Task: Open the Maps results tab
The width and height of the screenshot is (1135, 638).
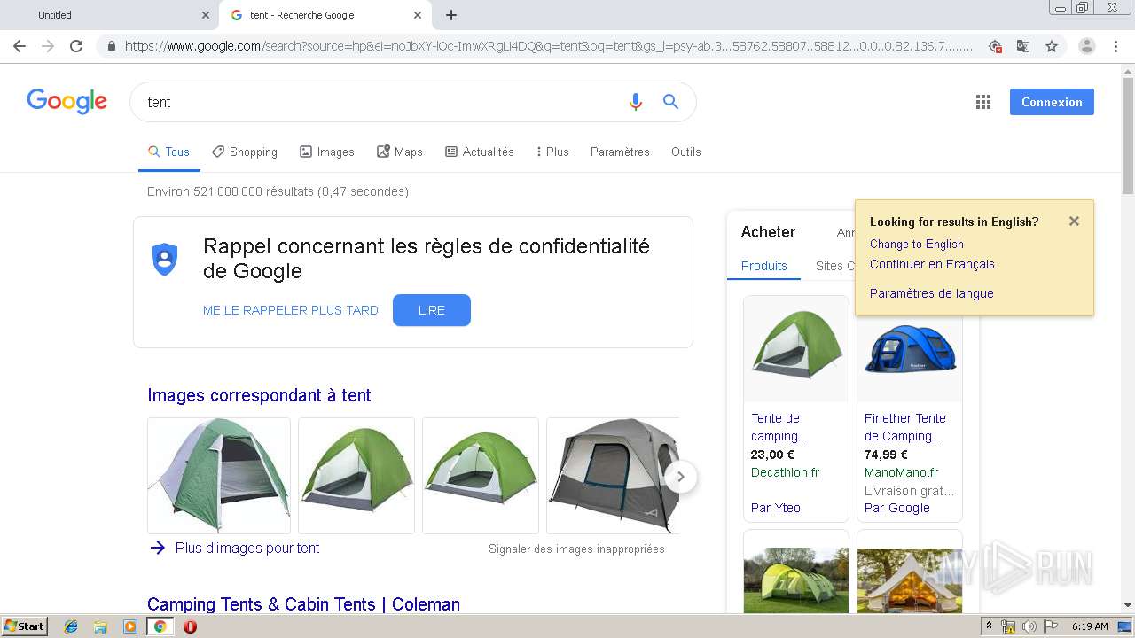Action: click(x=400, y=152)
